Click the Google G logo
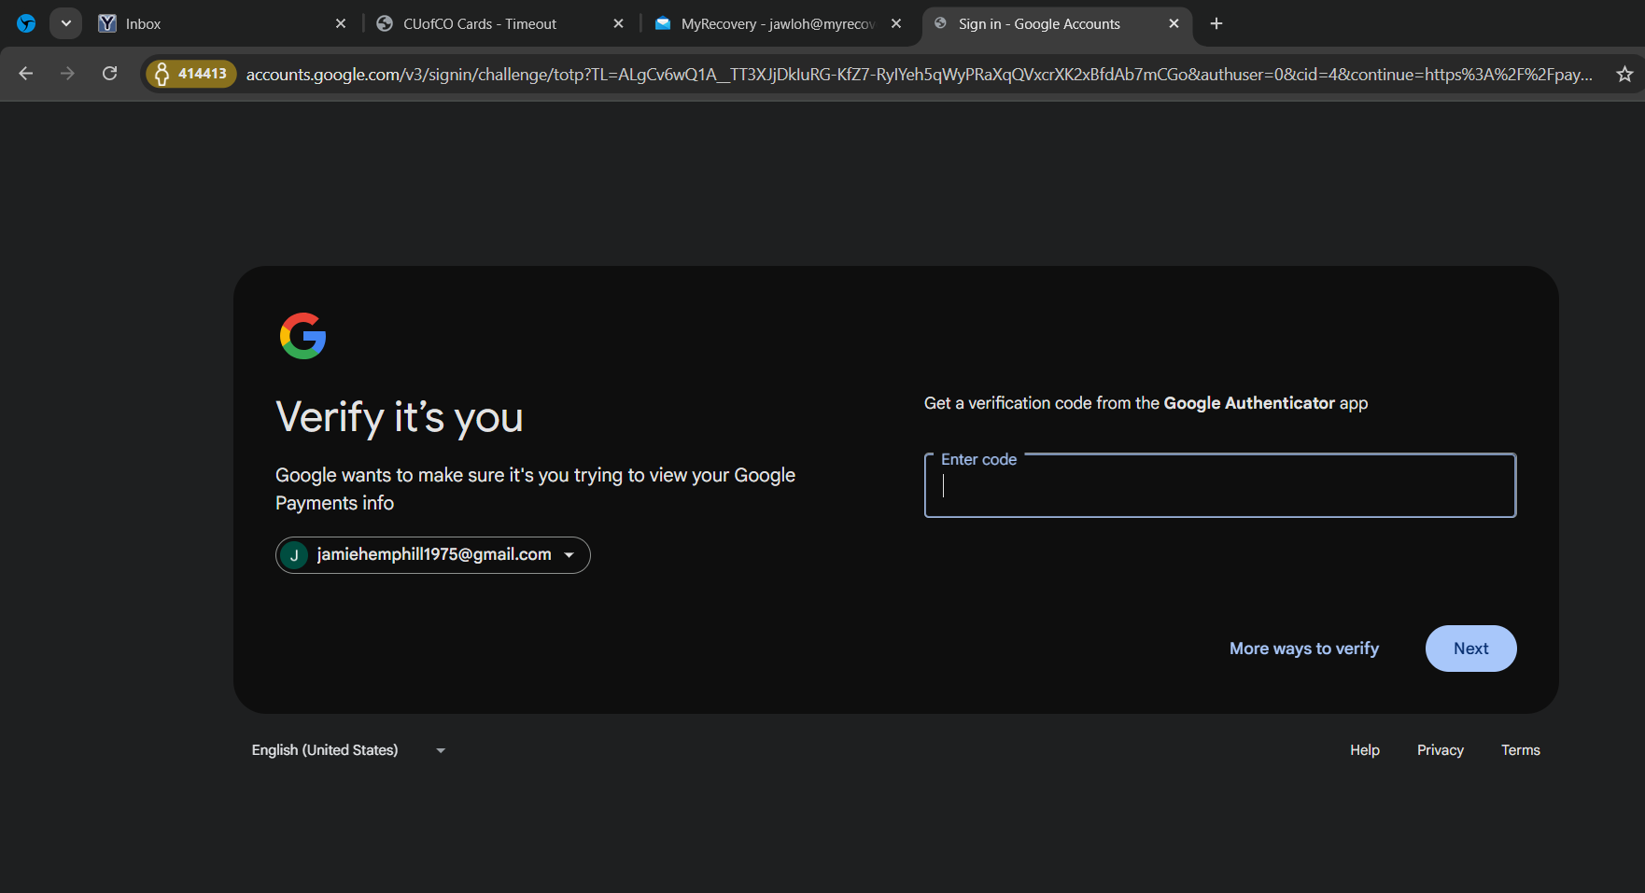Screen dimensions: 1645x893 tap(302, 336)
